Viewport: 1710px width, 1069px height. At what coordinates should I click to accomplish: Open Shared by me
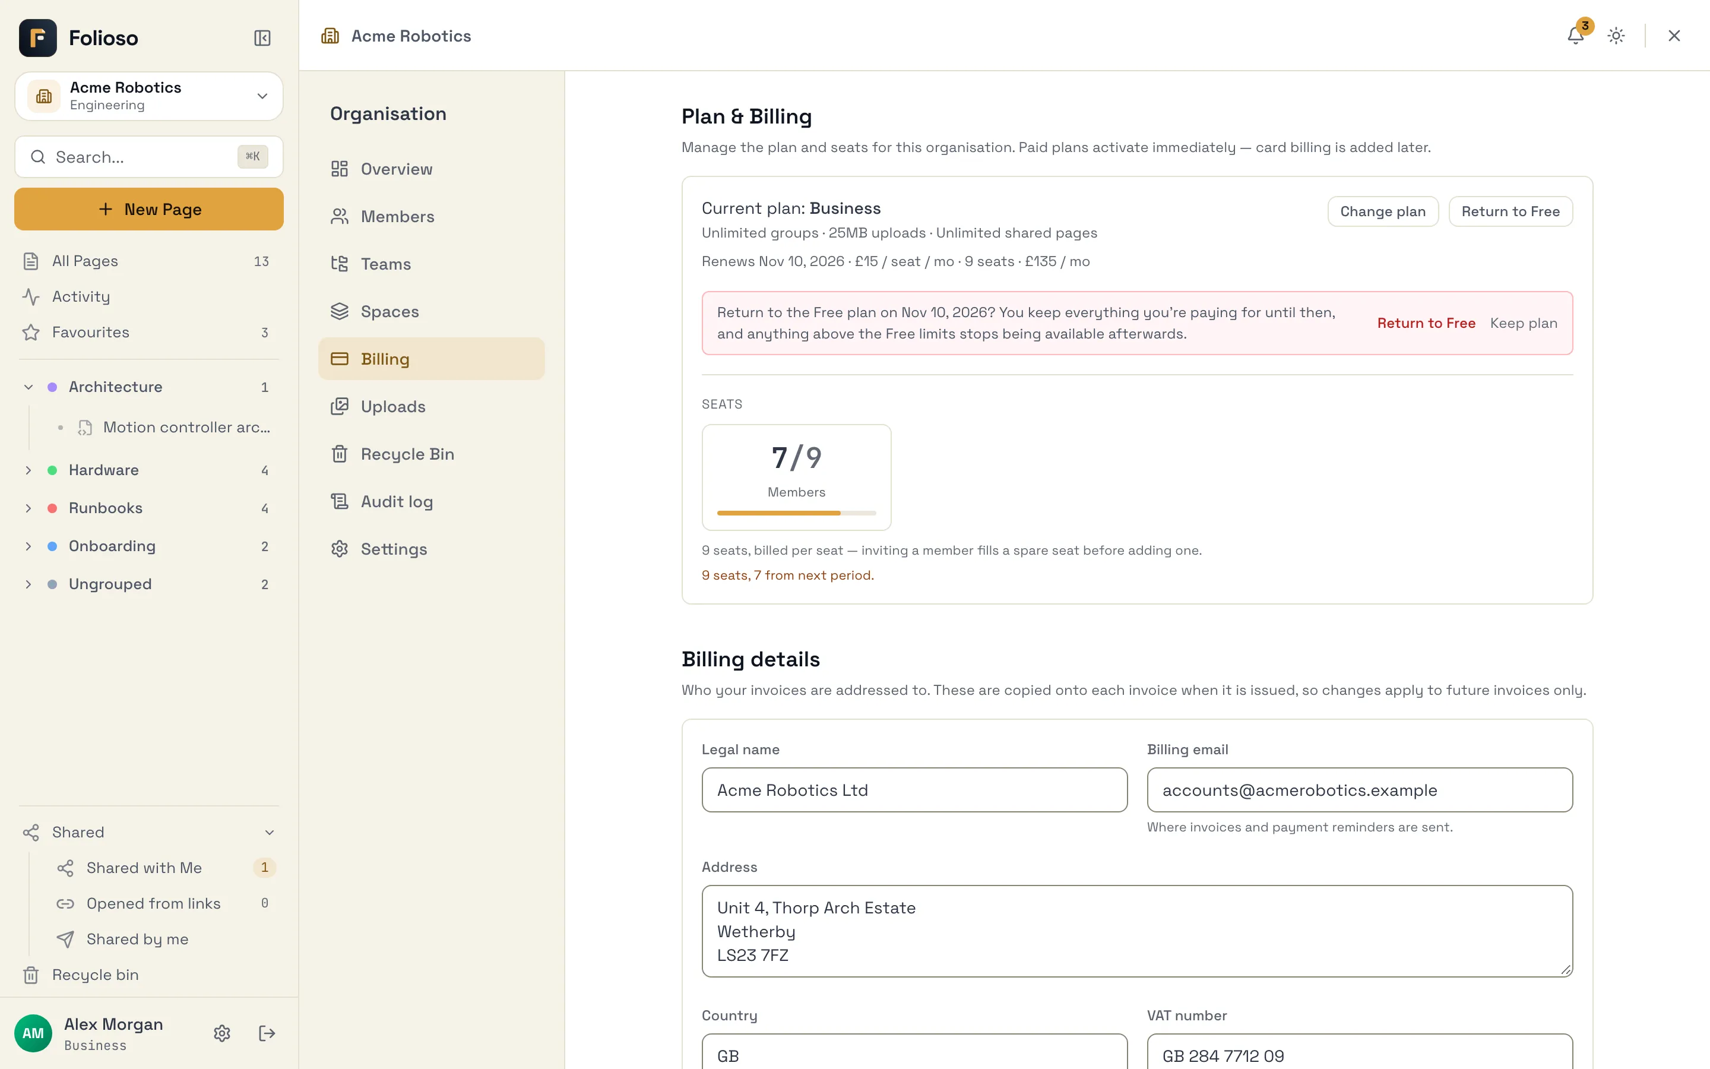tap(164, 939)
